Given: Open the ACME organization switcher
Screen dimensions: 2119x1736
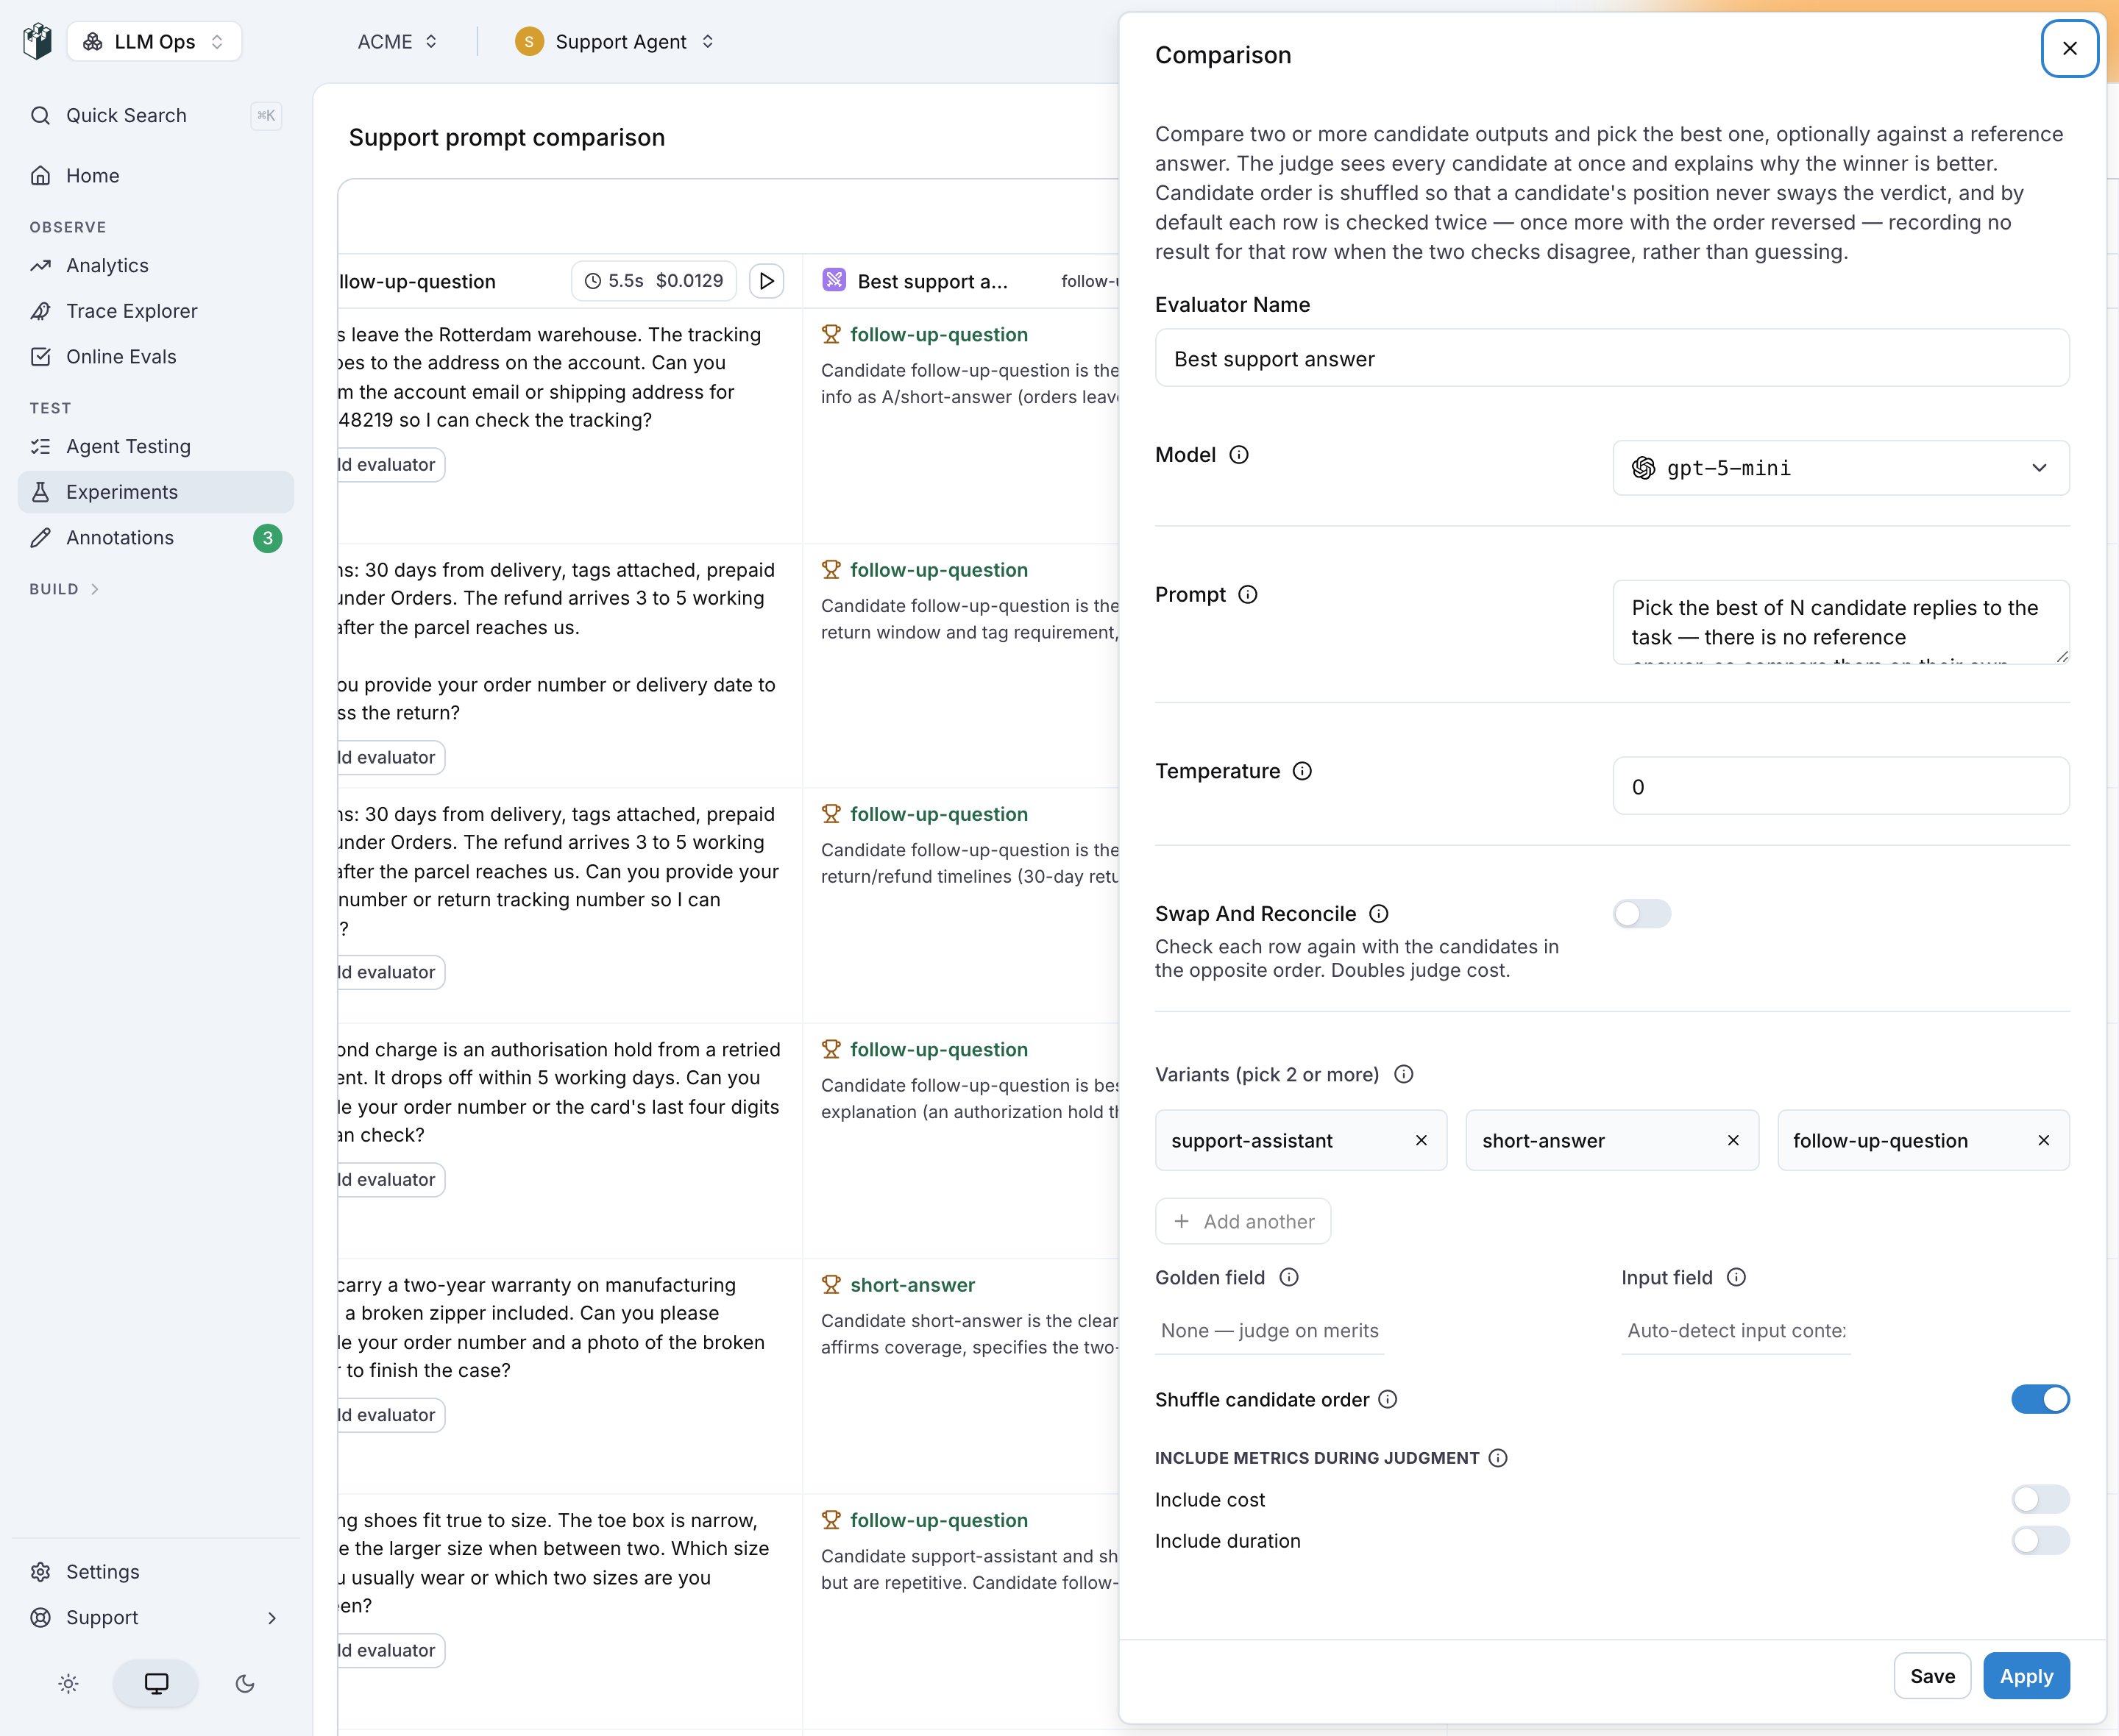Looking at the screenshot, I should pyautogui.click(x=397, y=42).
